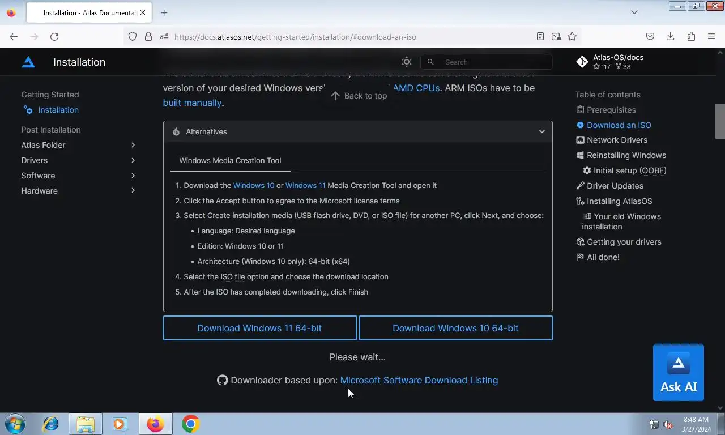The image size is (725, 435).
Task: Open the Ask AI assistant button
Action: point(679,373)
